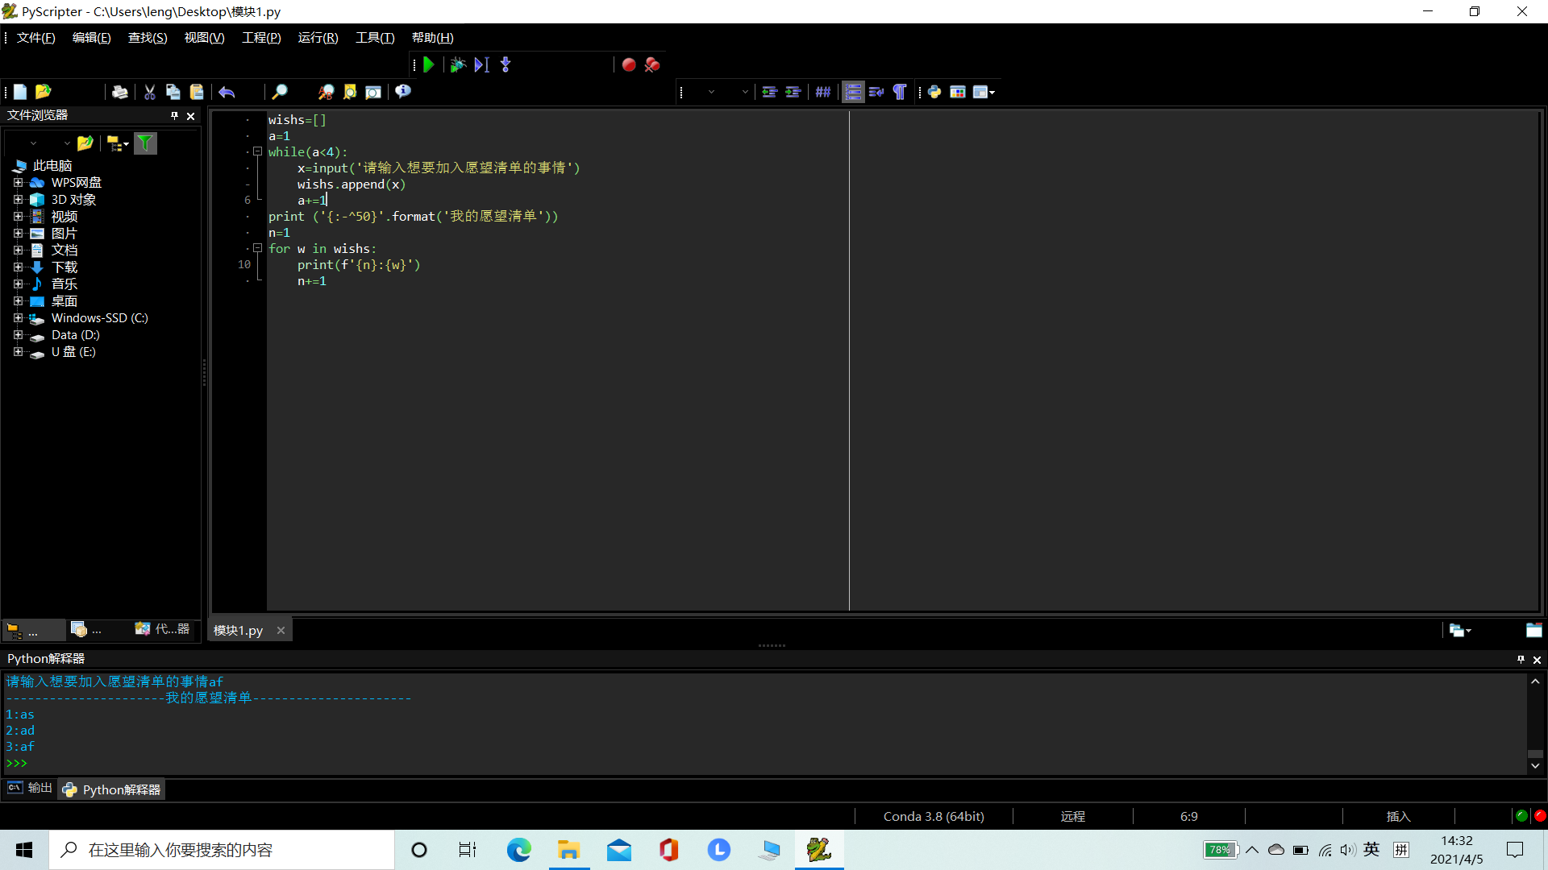Open Microsoft Edge from the taskbar

518,850
